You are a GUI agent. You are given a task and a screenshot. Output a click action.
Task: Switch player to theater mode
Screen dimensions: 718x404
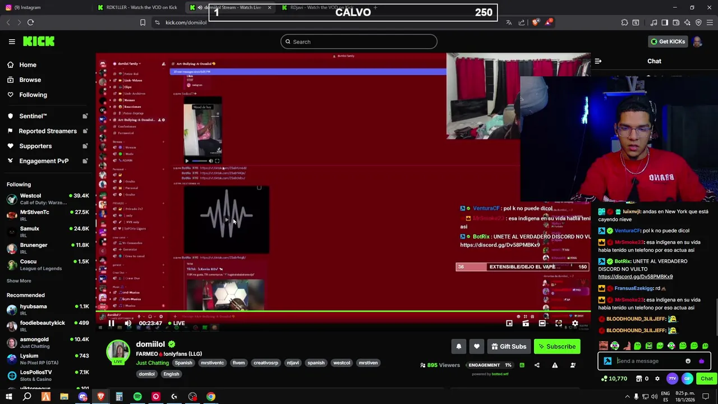point(542,323)
